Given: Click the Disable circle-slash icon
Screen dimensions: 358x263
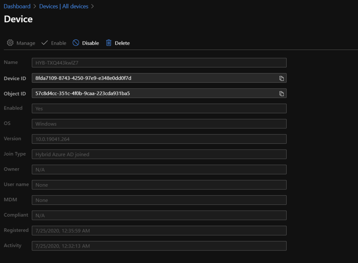Looking at the screenshot, I should point(76,43).
